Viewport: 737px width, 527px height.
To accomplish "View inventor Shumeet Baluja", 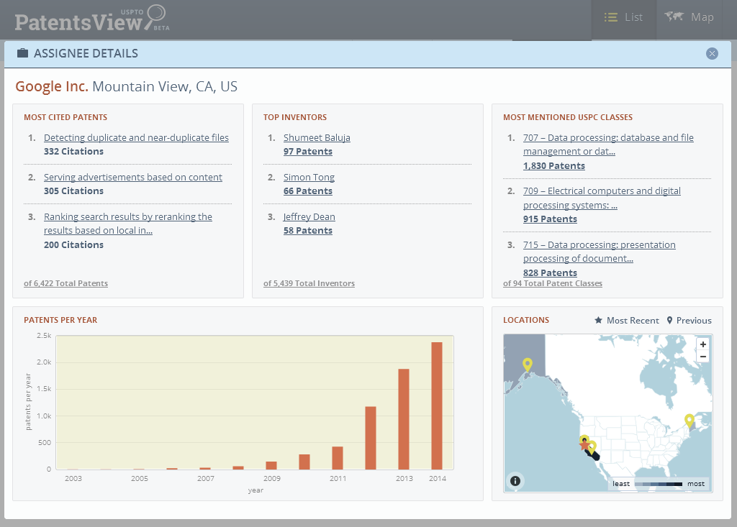I will point(317,137).
